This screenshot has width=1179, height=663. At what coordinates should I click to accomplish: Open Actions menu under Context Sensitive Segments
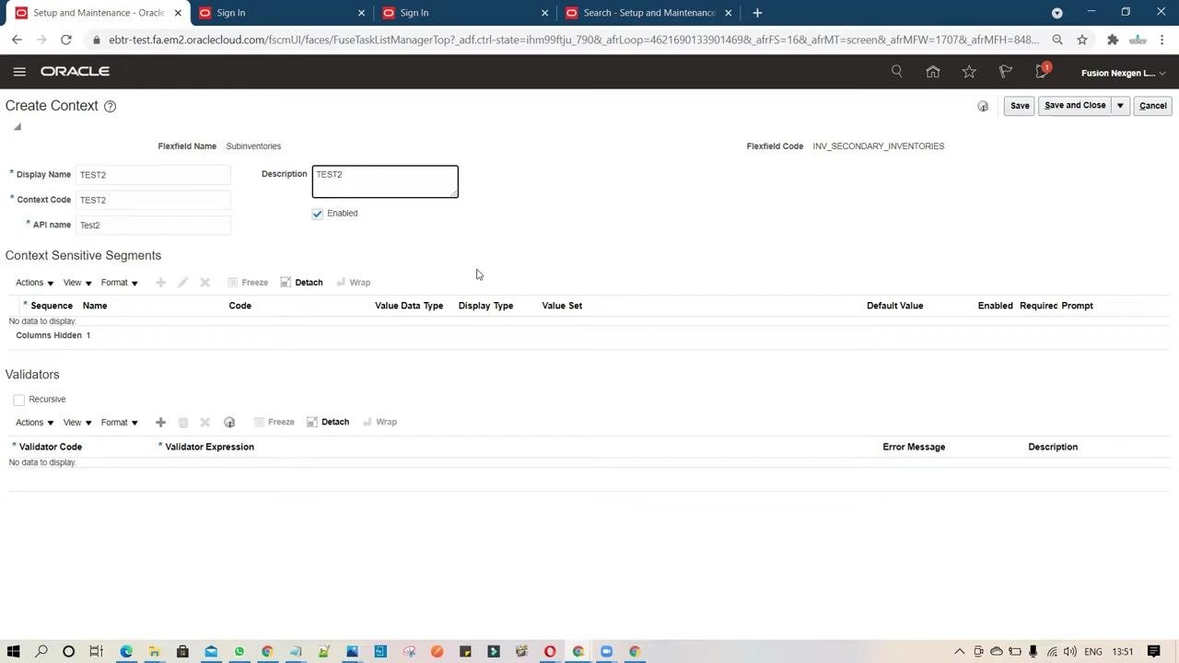click(34, 283)
